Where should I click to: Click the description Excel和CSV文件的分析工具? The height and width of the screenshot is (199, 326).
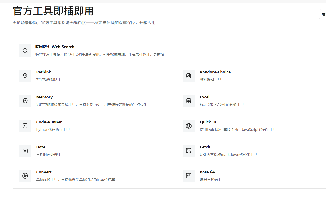coord(222,105)
